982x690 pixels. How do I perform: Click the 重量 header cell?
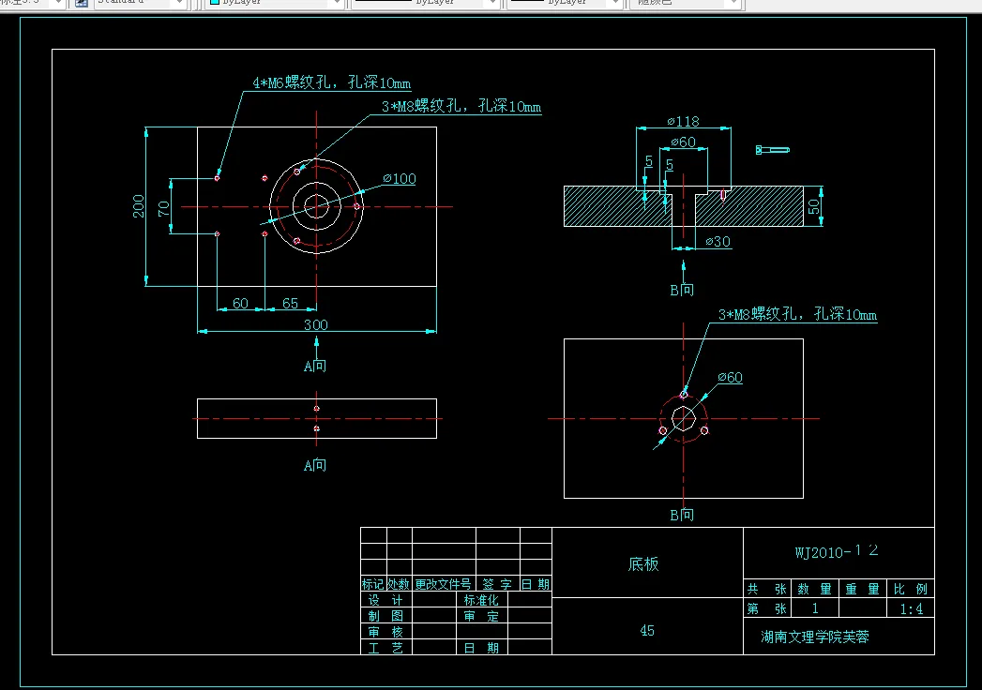[862, 589]
